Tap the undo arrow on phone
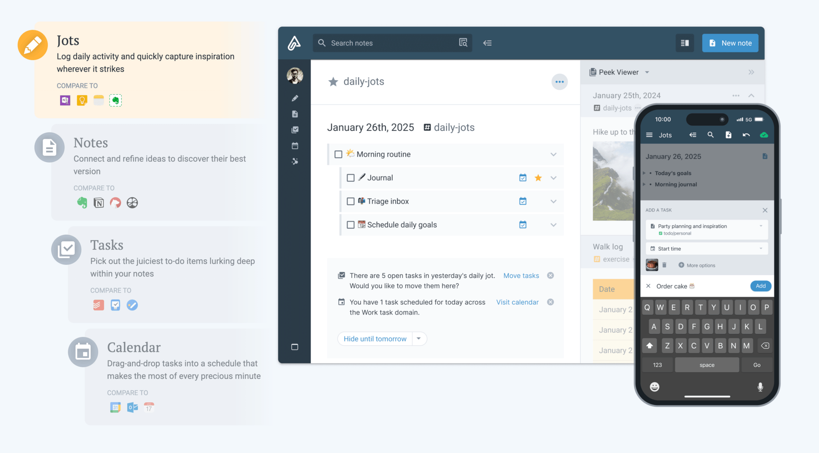Screen dimensions: 819x453 tap(746, 135)
